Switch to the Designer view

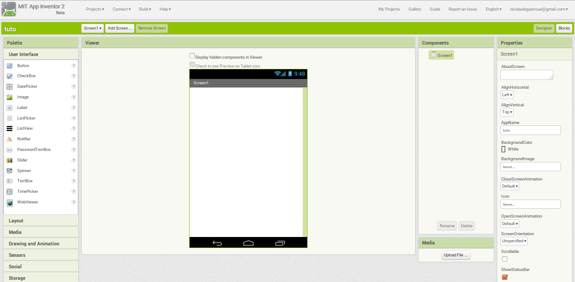pyautogui.click(x=544, y=28)
